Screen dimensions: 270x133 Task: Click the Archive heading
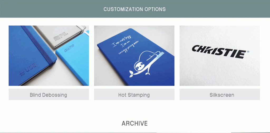135,123
